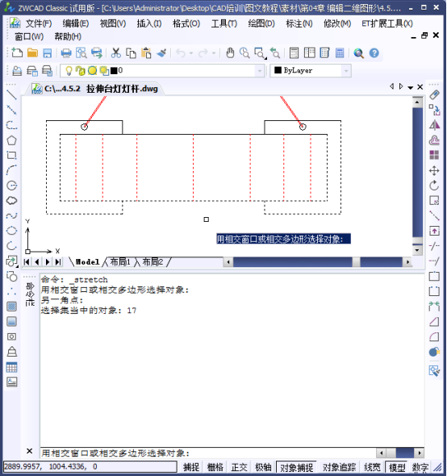The image size is (447, 476).
Task: Select the Array tool
Action: point(434,156)
